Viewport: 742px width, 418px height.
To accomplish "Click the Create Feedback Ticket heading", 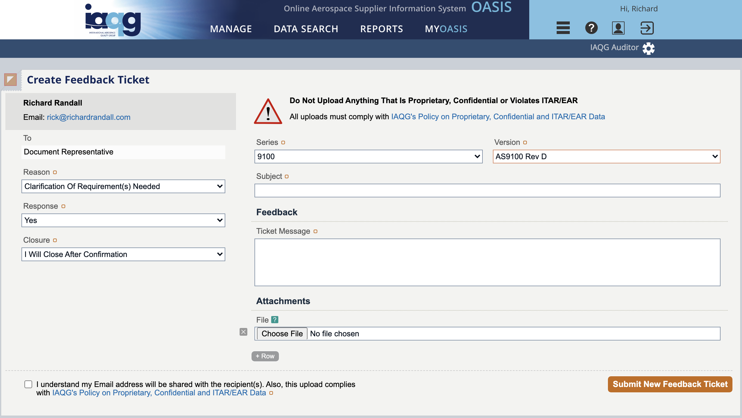I will click(88, 80).
